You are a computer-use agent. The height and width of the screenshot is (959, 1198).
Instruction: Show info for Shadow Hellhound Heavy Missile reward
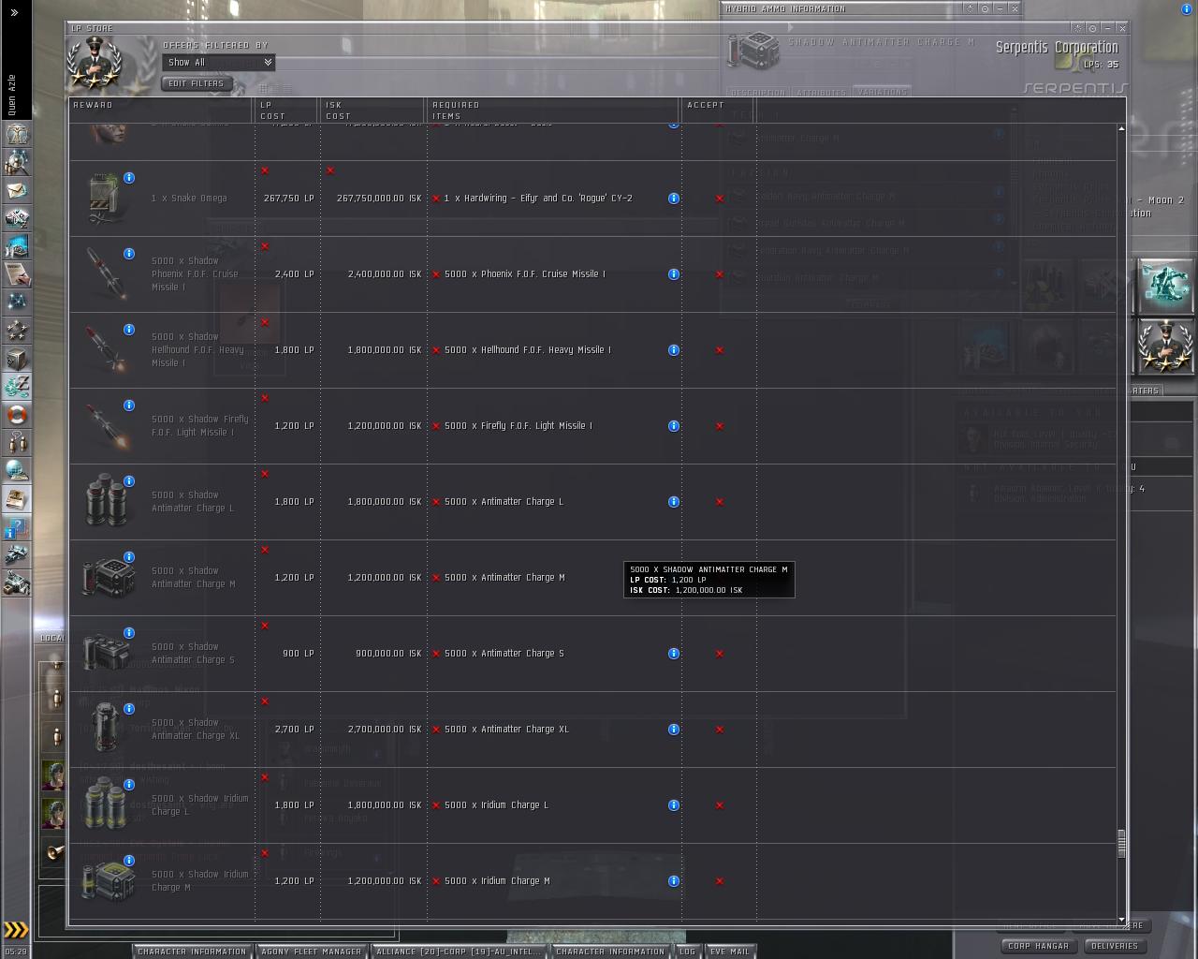[x=129, y=330]
